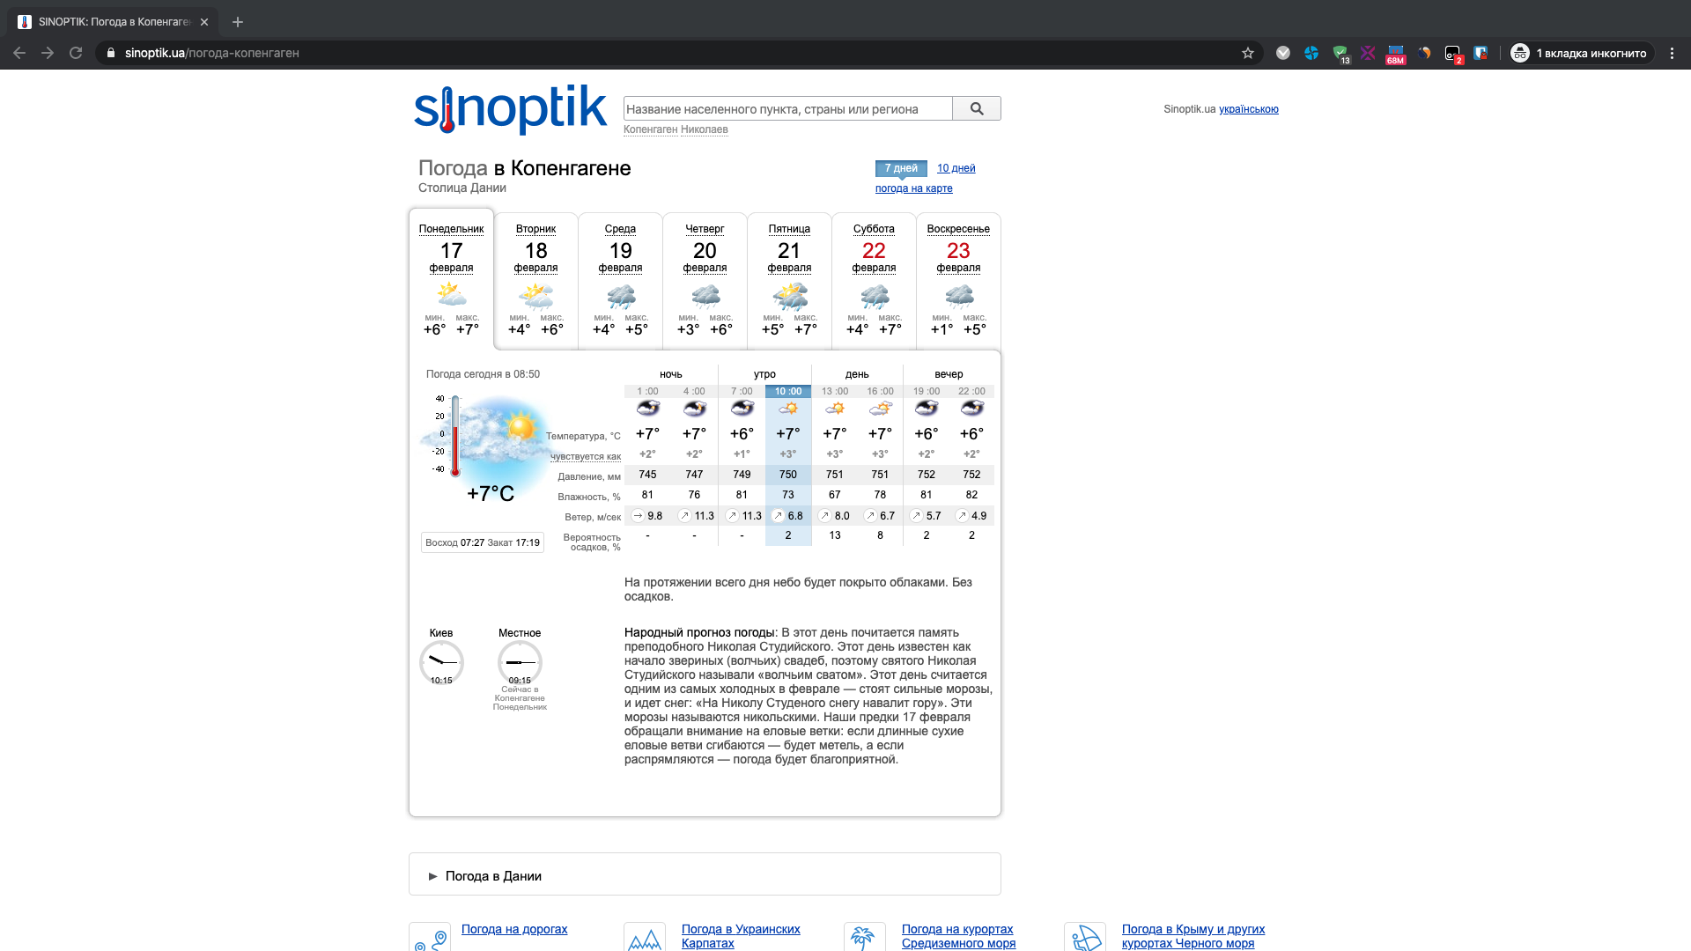This screenshot has height=951, width=1691.
Task: Expand the Погода в Дании section
Action: click(493, 875)
